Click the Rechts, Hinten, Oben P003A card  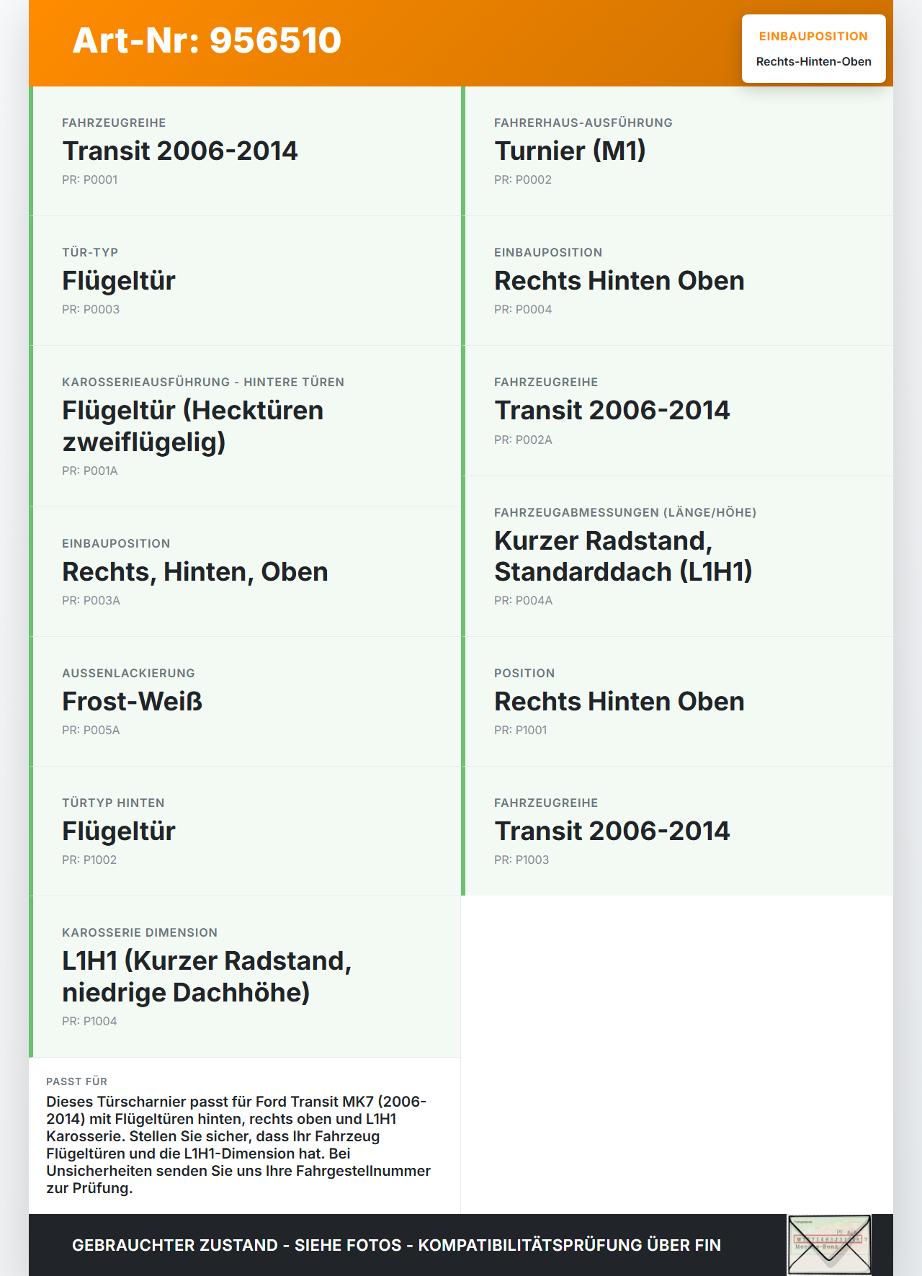[x=245, y=572]
